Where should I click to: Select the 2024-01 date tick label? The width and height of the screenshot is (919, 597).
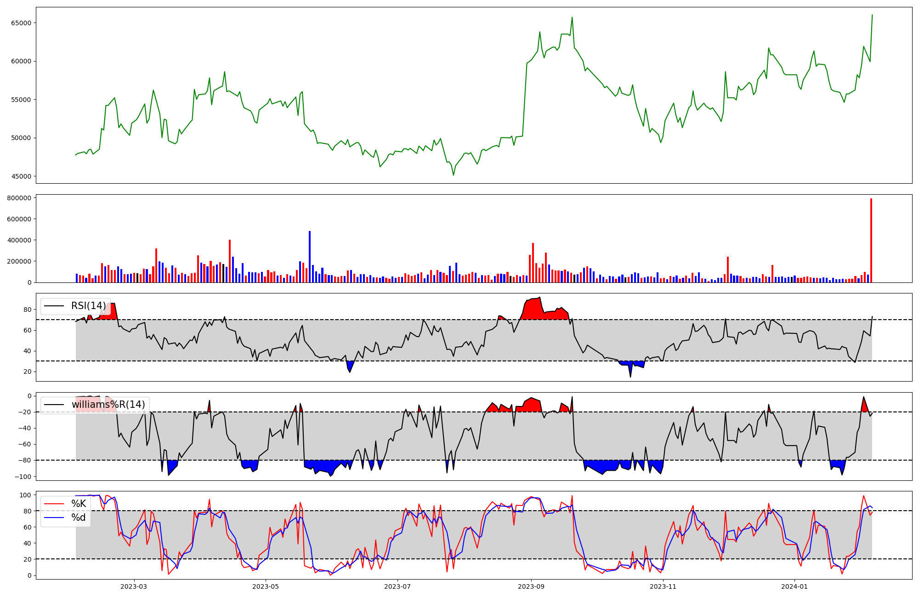tap(794, 586)
